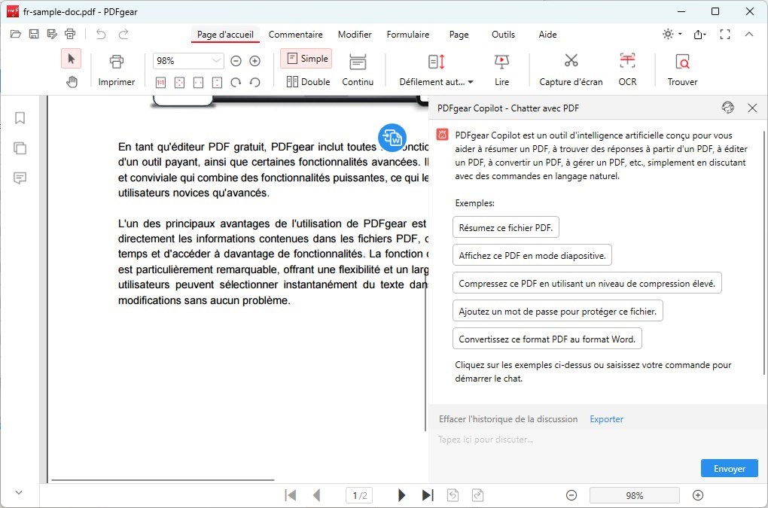
Task: Start Lire slideshow mode
Action: click(501, 71)
